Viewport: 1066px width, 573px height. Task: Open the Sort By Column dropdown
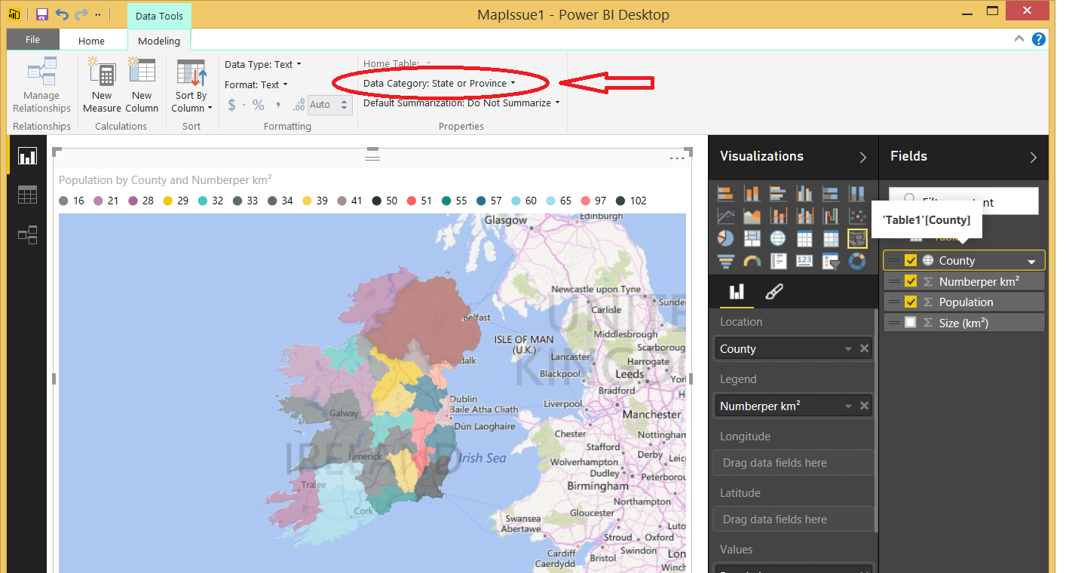click(191, 86)
